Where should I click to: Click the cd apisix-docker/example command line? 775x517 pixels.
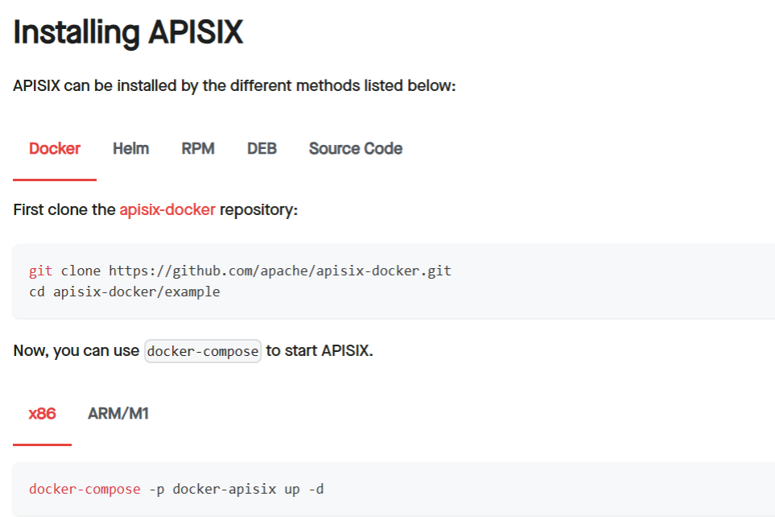(125, 292)
